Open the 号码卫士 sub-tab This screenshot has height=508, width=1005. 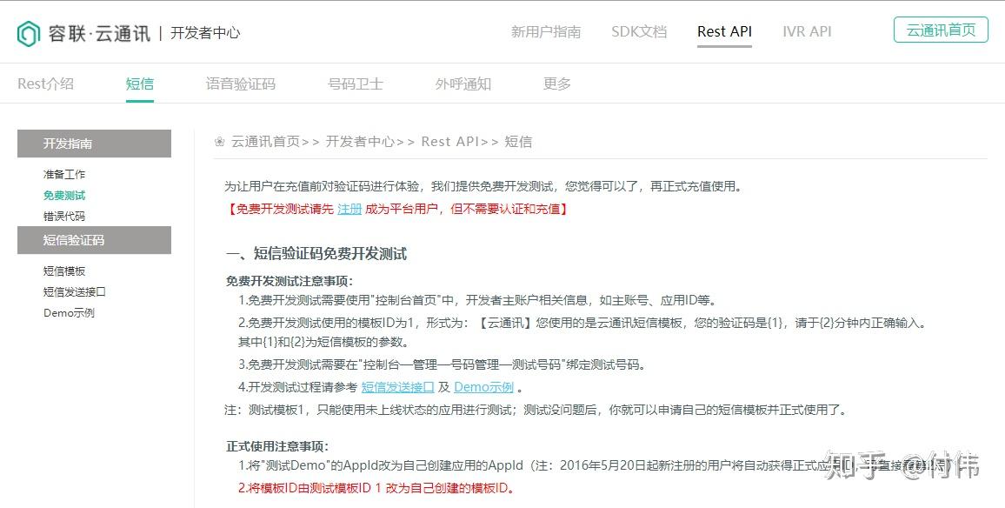355,84
